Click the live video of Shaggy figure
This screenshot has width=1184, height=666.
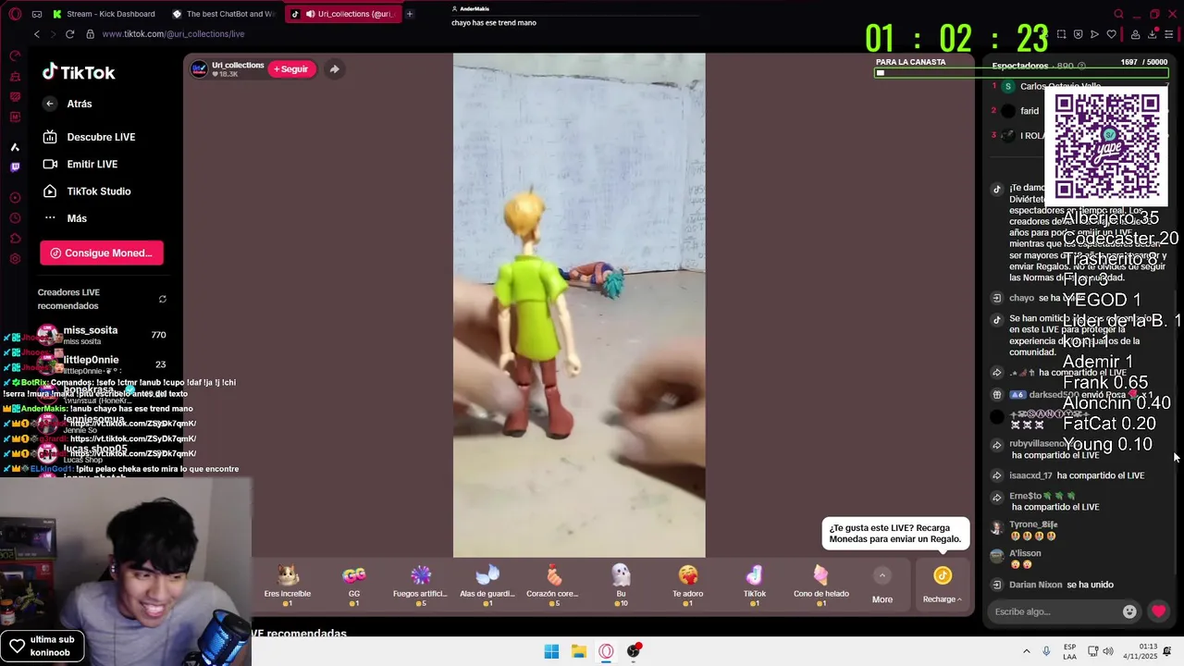pyautogui.click(x=579, y=305)
